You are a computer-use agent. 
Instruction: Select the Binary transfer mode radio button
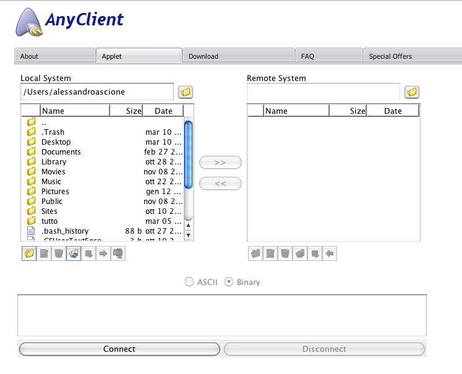coord(229,282)
